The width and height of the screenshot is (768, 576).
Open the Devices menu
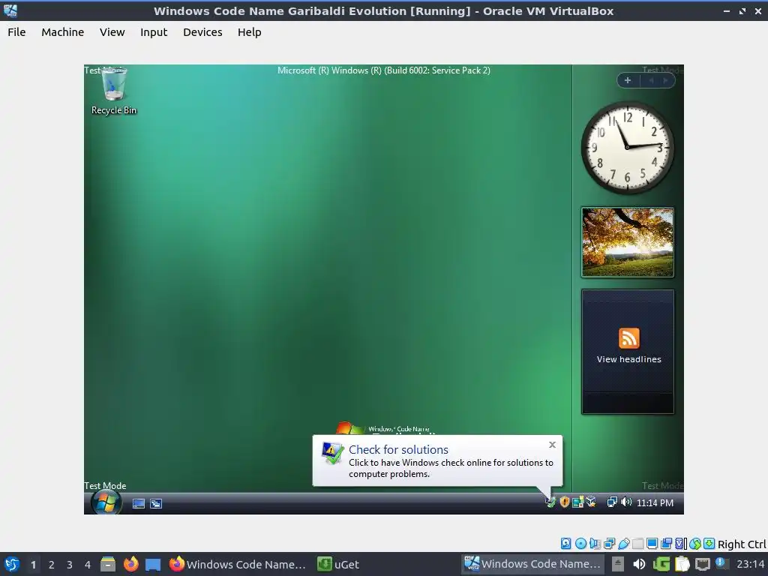(202, 32)
